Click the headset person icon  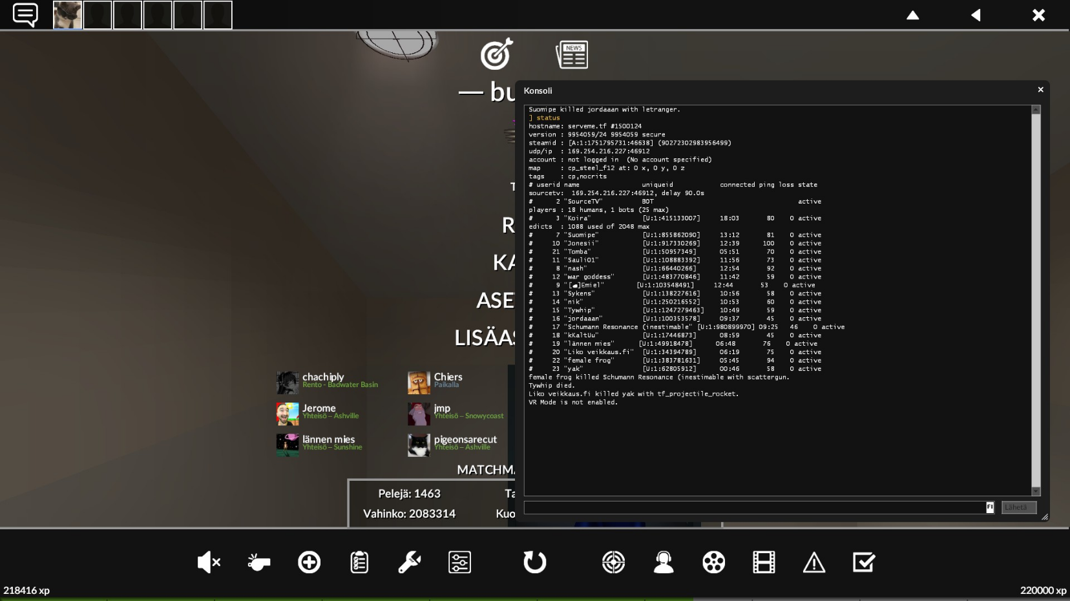(664, 562)
